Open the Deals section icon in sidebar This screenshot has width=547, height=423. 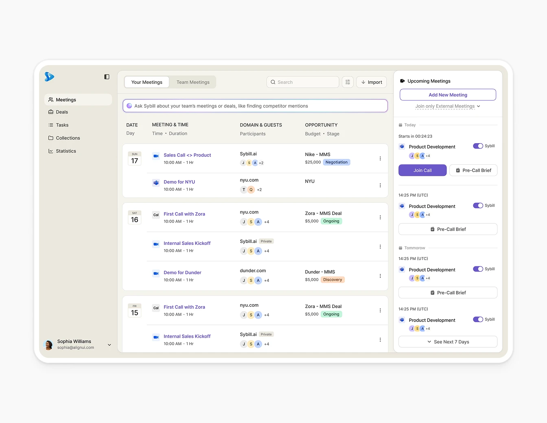tap(50, 112)
